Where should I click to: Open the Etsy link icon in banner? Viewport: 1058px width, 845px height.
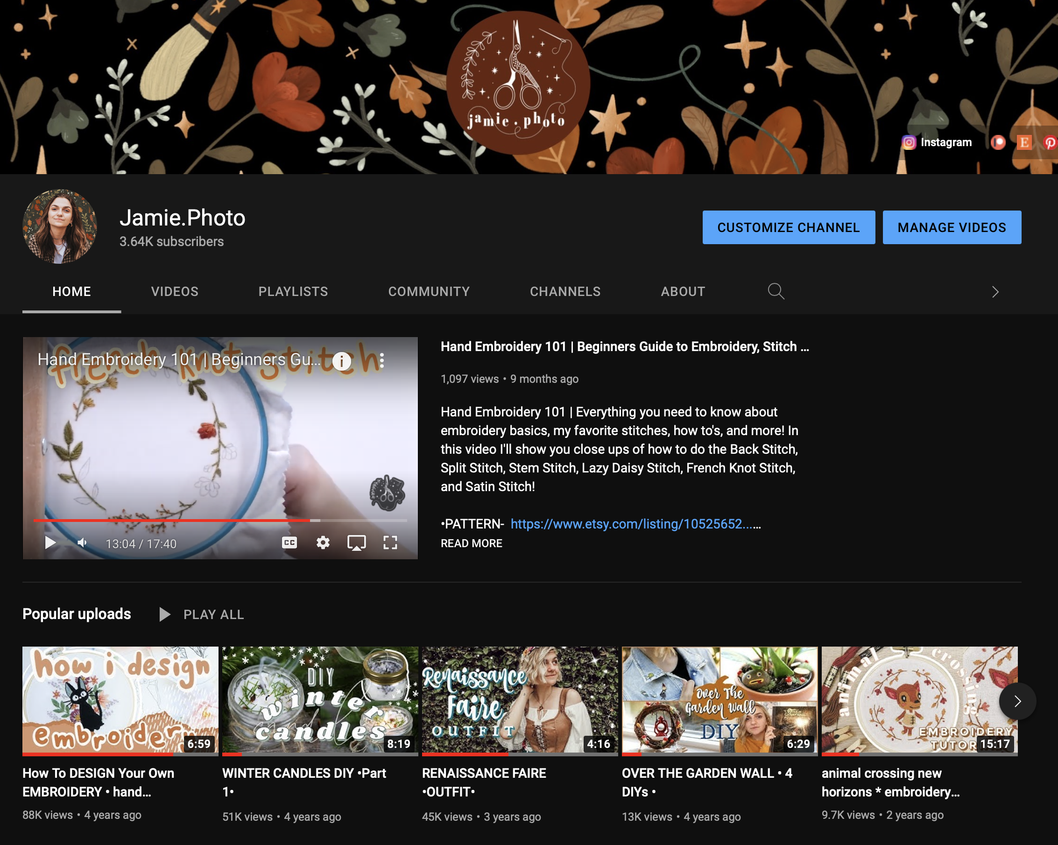(x=1023, y=142)
